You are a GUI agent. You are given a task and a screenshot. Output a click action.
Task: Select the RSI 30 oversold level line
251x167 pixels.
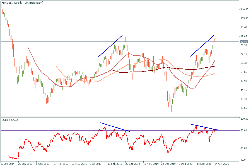84,148
